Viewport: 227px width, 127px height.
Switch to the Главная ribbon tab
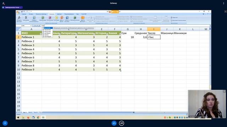coord(24,14)
